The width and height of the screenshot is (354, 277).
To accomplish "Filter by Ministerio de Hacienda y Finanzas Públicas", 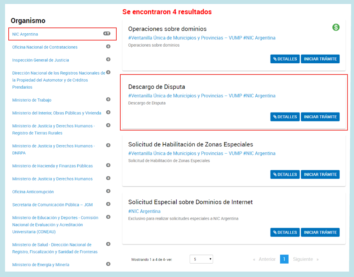I will click(52, 166).
